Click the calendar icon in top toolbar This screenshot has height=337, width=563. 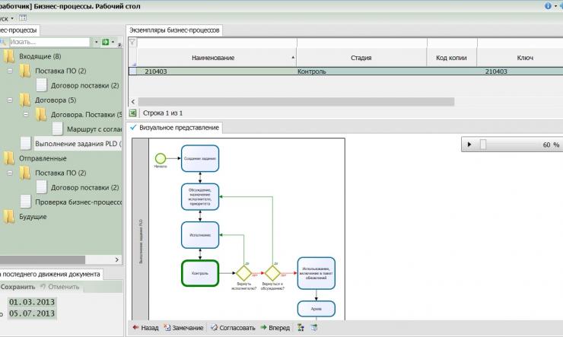22,17
